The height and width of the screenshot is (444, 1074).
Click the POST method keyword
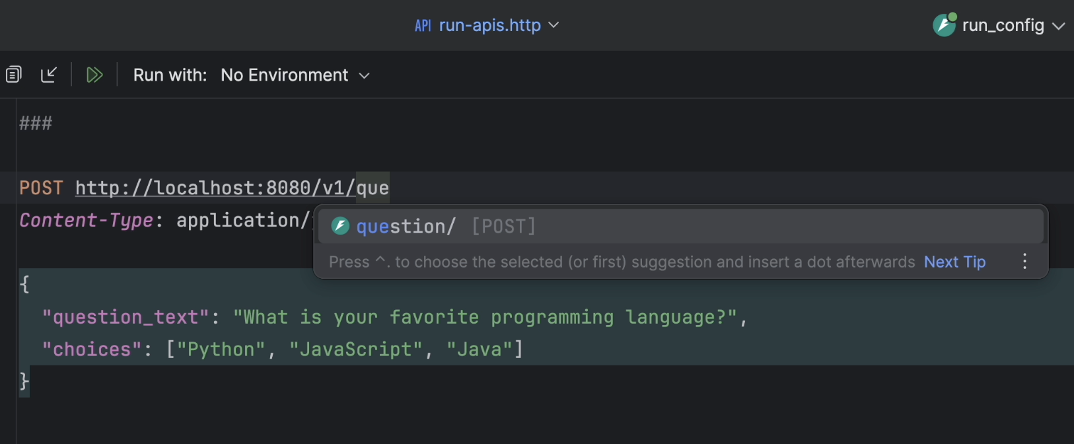(41, 188)
